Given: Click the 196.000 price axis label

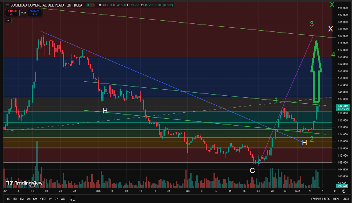Looking at the screenshot, I should 342,8.
